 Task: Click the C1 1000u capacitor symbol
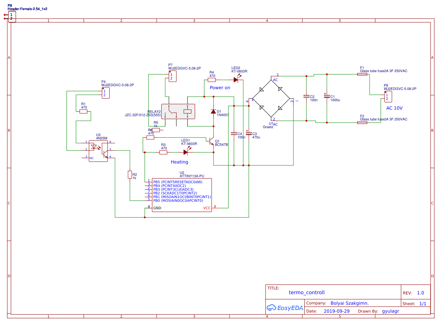click(x=326, y=96)
